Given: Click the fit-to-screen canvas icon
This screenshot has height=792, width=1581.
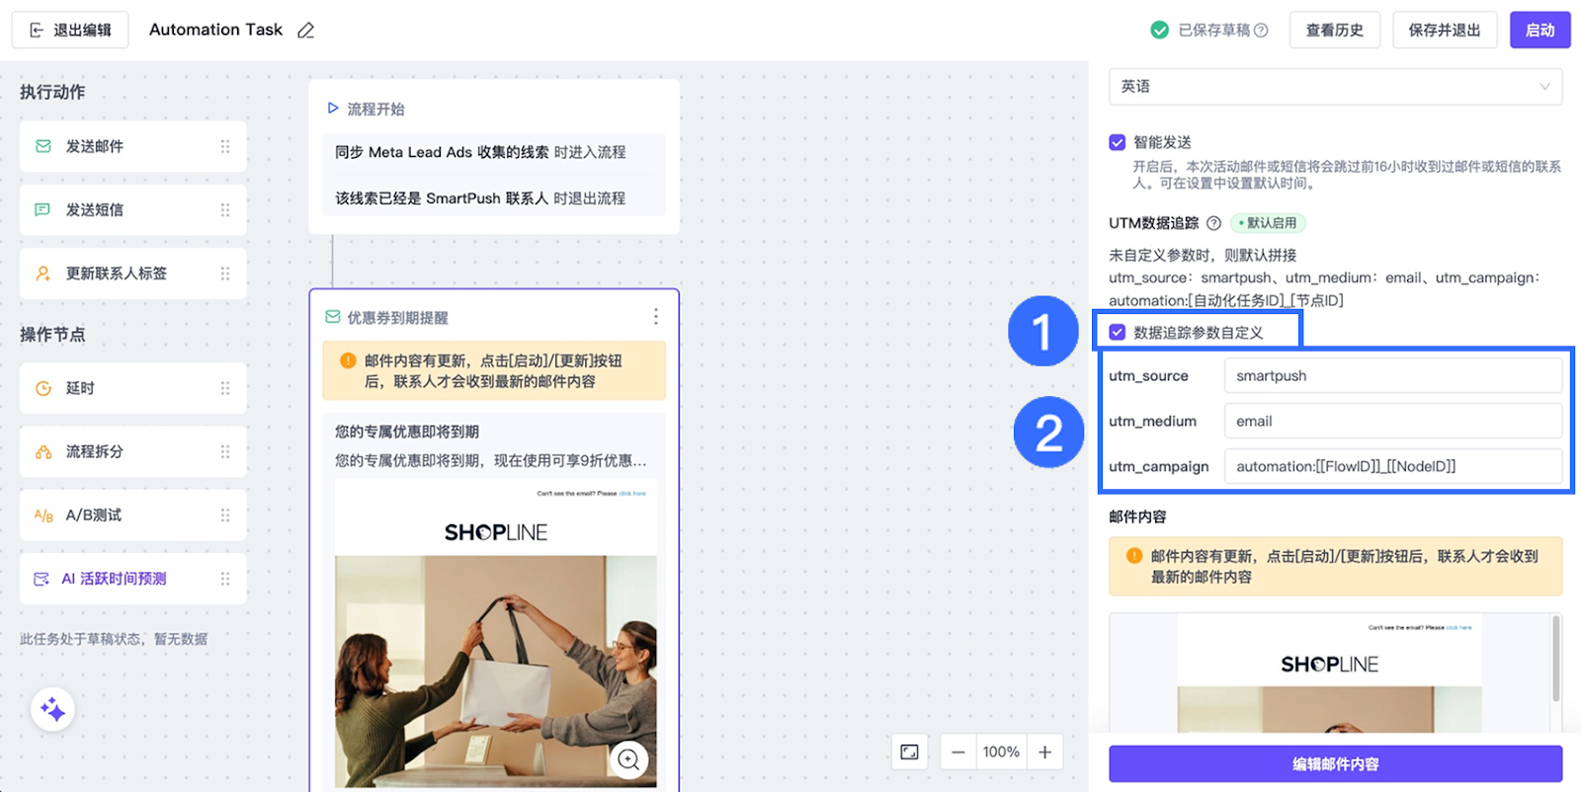Looking at the screenshot, I should point(909,752).
